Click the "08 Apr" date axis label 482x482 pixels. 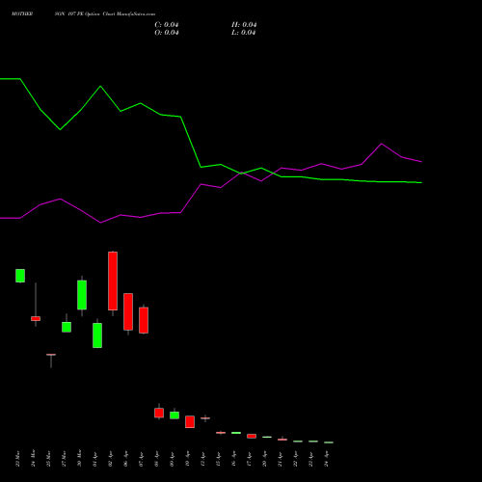(156, 459)
